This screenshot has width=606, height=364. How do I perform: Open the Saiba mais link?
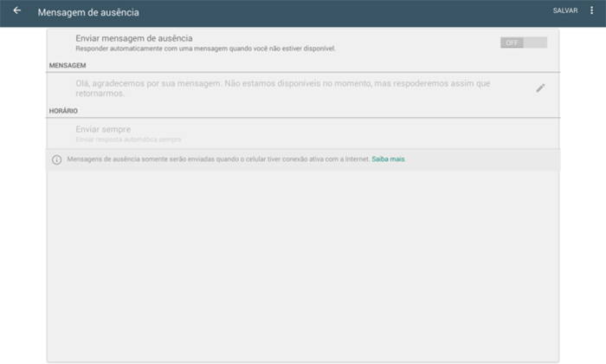tap(389, 159)
